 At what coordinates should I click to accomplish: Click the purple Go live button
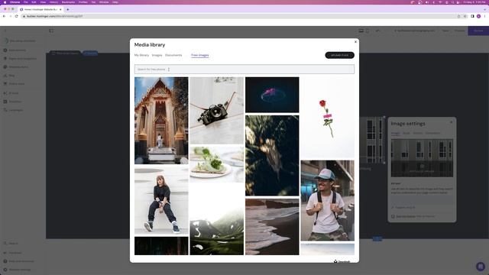click(478, 31)
